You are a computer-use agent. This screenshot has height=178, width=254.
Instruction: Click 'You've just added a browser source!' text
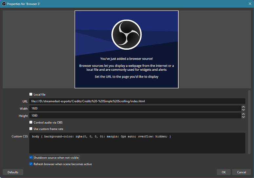pyautogui.click(x=127, y=59)
